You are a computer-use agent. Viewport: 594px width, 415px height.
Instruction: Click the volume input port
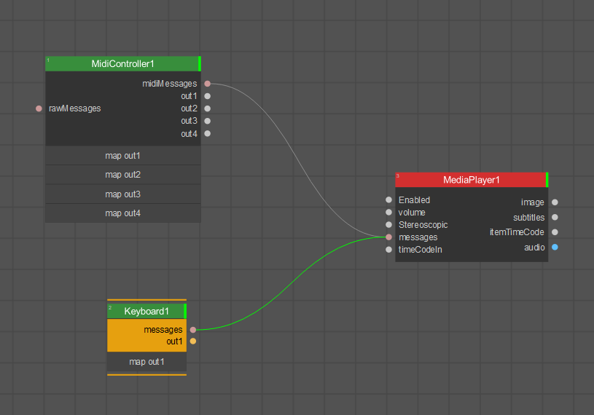point(388,212)
